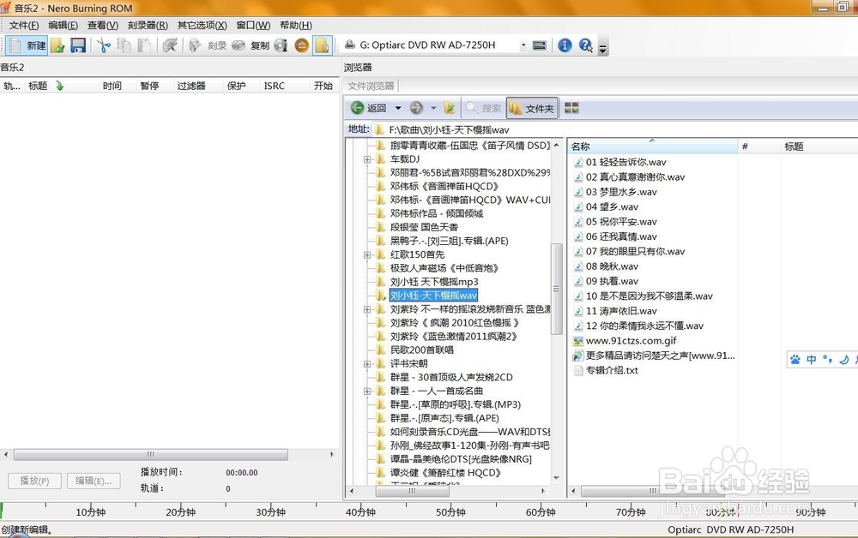Click the IME paw icon
The height and width of the screenshot is (538, 858).
795,360
